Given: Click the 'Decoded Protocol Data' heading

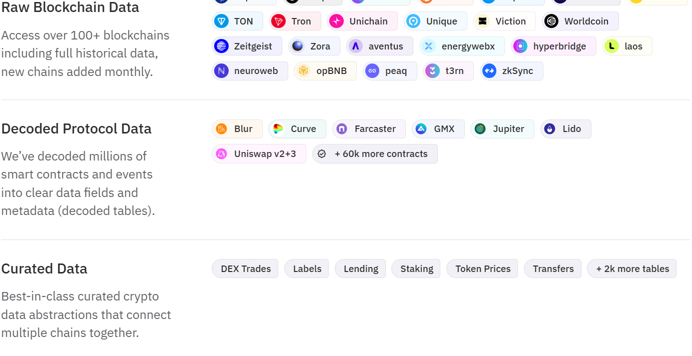Looking at the screenshot, I should 76,128.
